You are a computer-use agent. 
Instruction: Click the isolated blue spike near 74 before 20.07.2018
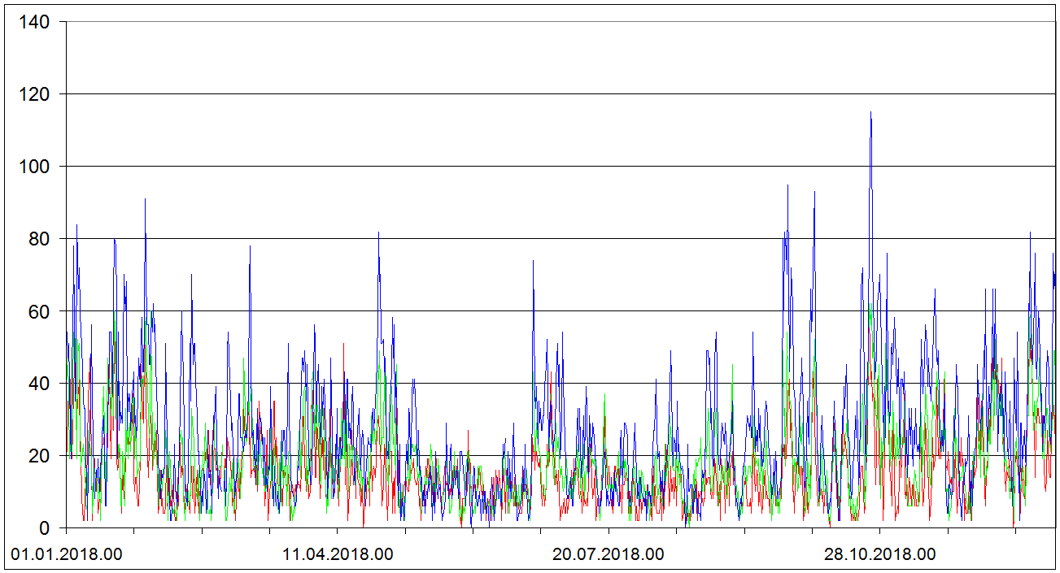534,262
